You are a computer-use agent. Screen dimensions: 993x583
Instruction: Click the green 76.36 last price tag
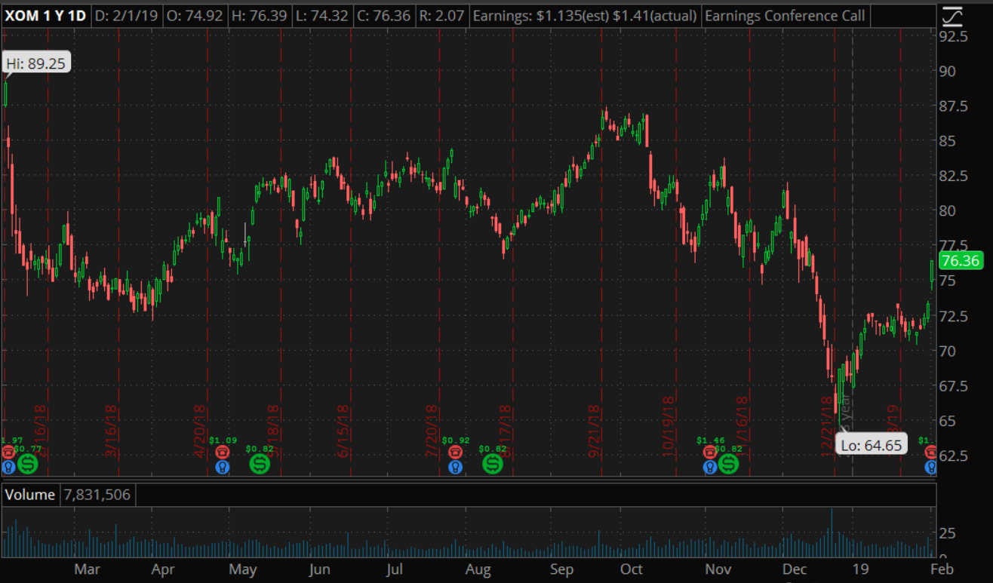961,261
